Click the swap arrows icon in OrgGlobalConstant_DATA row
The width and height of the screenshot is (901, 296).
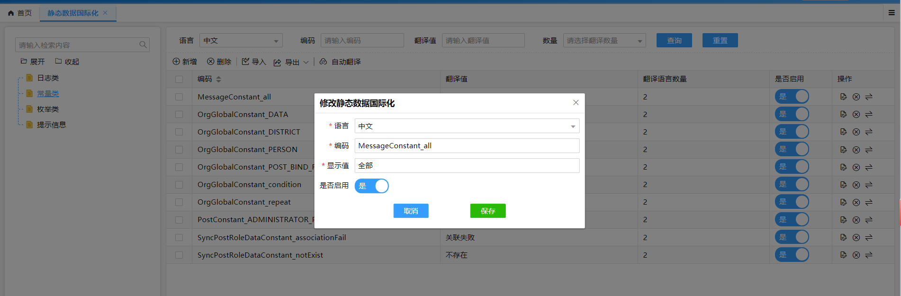(869, 114)
